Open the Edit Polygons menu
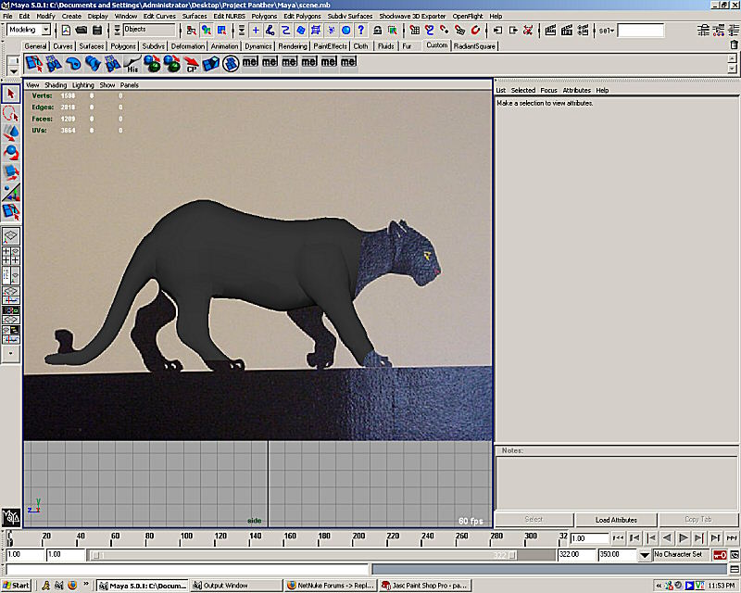The height and width of the screenshot is (593, 741). 302,16
